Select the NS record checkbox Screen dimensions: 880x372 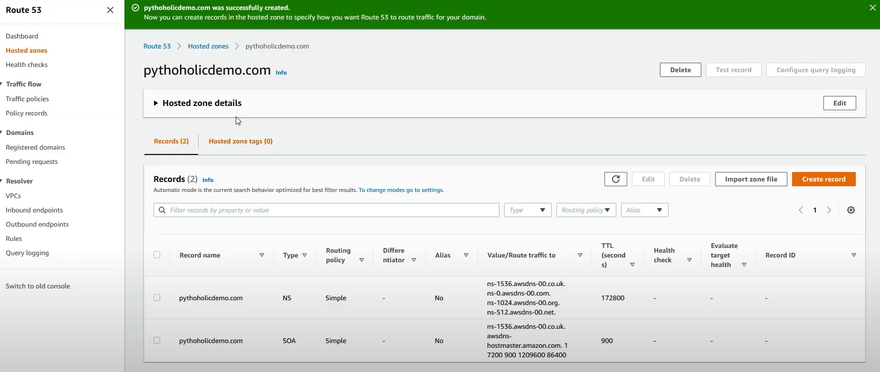click(157, 297)
